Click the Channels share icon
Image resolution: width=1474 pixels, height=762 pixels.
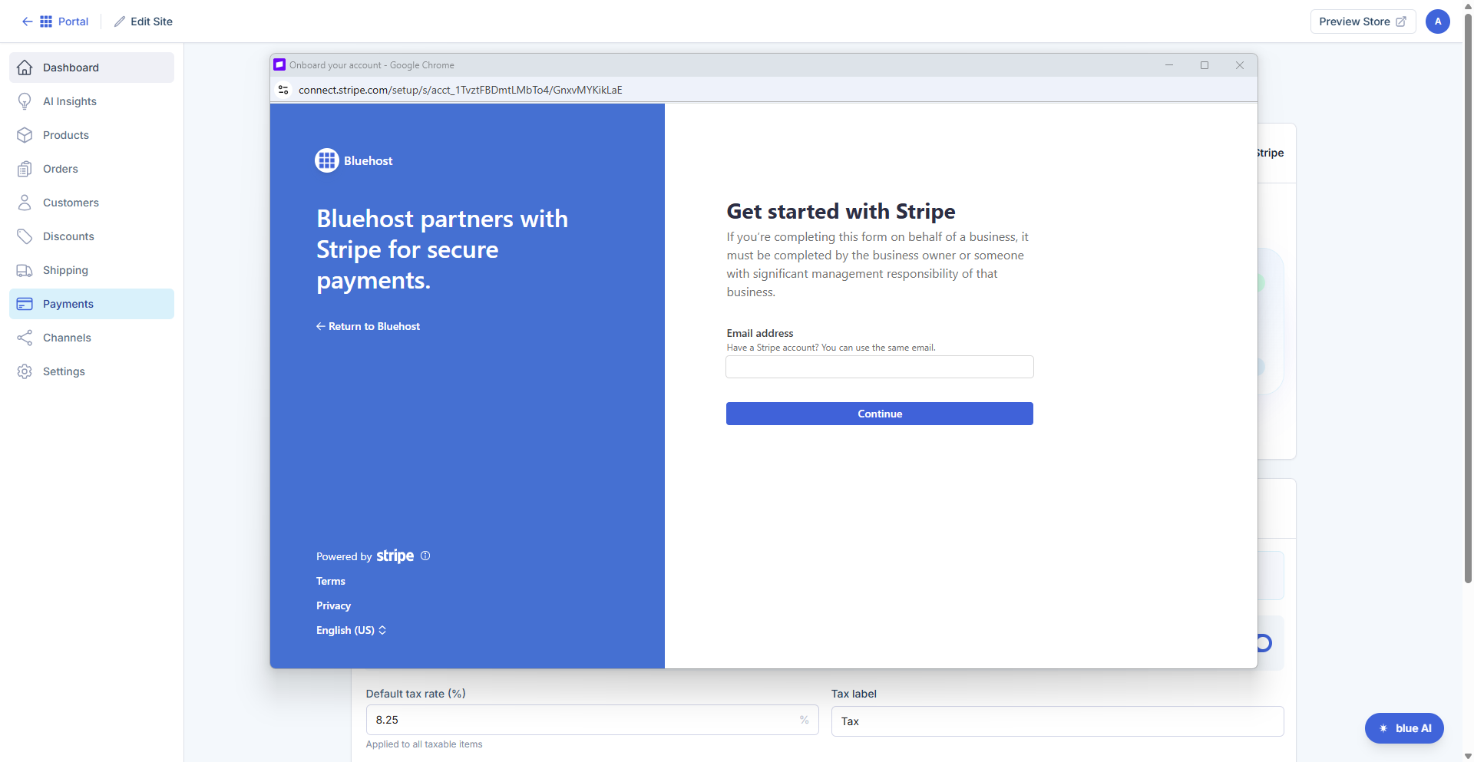tap(25, 338)
